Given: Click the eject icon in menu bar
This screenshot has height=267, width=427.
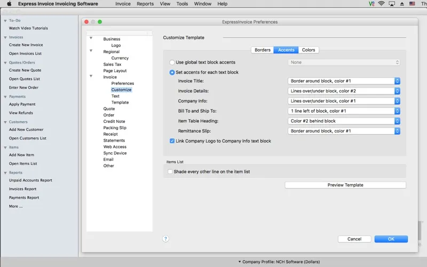Looking at the screenshot, I should 402,4.
